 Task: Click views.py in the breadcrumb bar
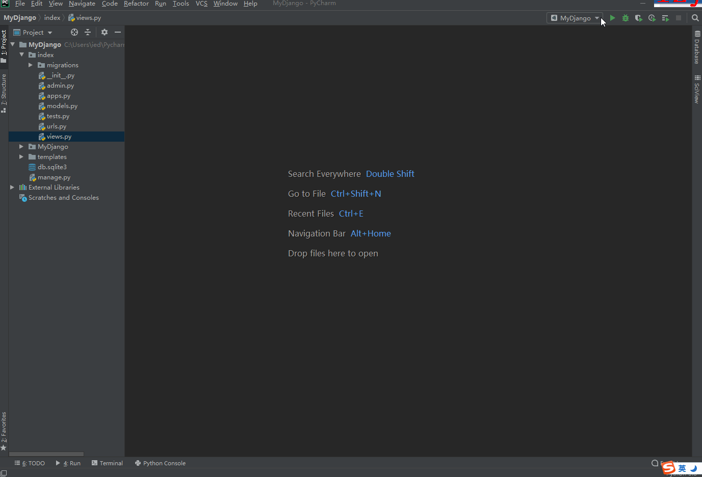click(85, 18)
